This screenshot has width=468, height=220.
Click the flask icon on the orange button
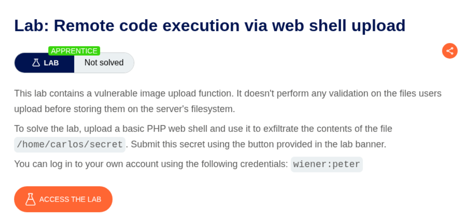pos(31,199)
